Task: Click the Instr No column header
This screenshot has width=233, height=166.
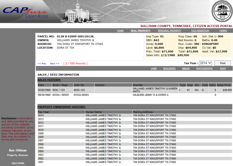Action: (x=84, y=85)
